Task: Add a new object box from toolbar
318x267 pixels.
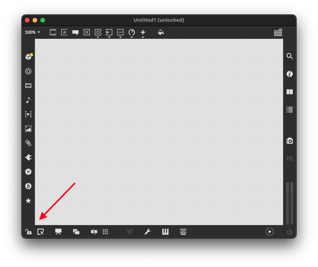Action: tap(53, 32)
